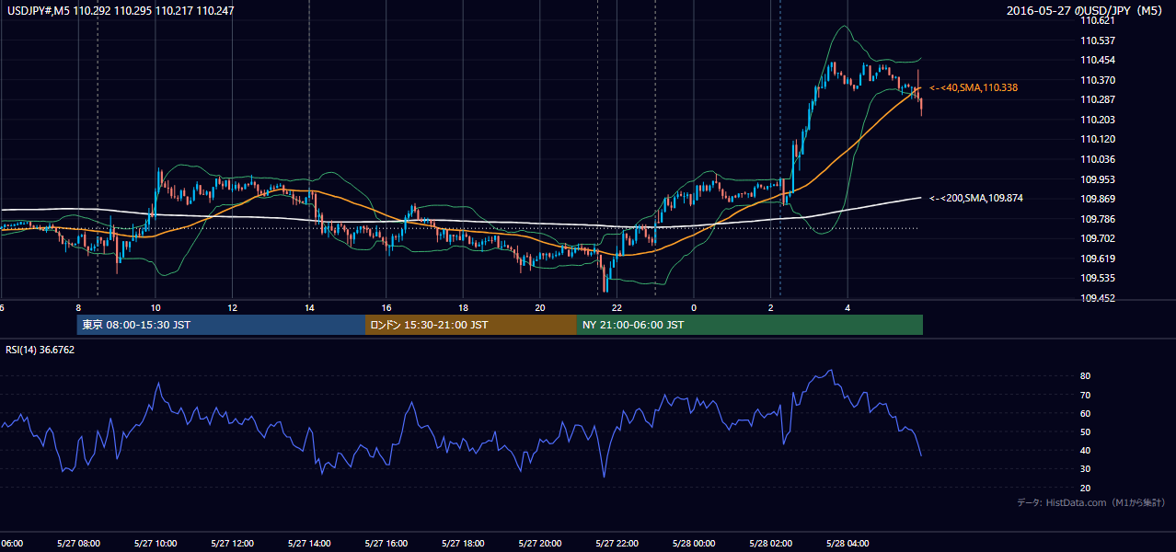Click bottom time label 5/27 10:00
1176x552 pixels.
pyautogui.click(x=155, y=543)
